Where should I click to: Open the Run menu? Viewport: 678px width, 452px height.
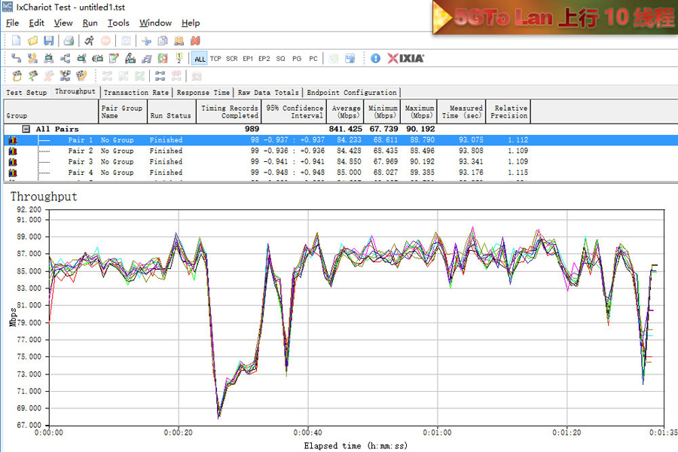(90, 23)
